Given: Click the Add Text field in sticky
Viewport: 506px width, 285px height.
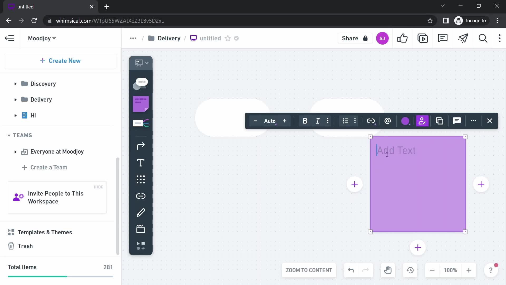Looking at the screenshot, I should pyautogui.click(x=396, y=150).
